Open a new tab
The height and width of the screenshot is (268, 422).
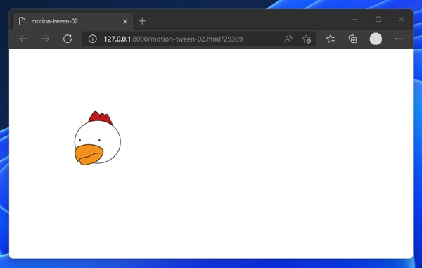click(142, 21)
